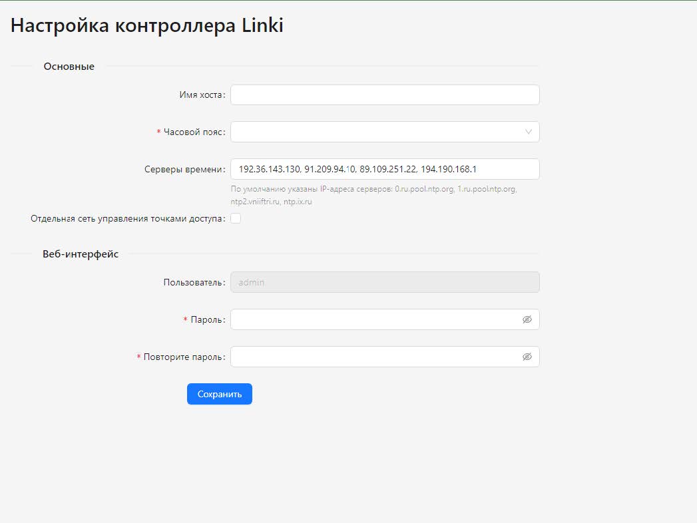Show password in the Пароль field

pyautogui.click(x=527, y=319)
